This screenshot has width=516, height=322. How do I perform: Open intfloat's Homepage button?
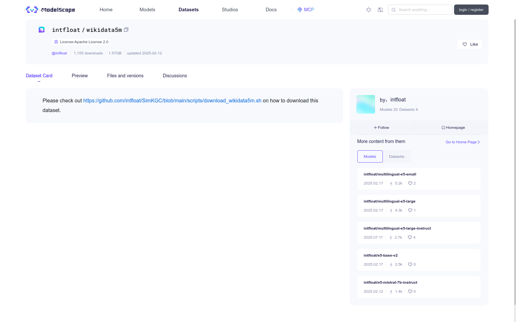pos(453,128)
